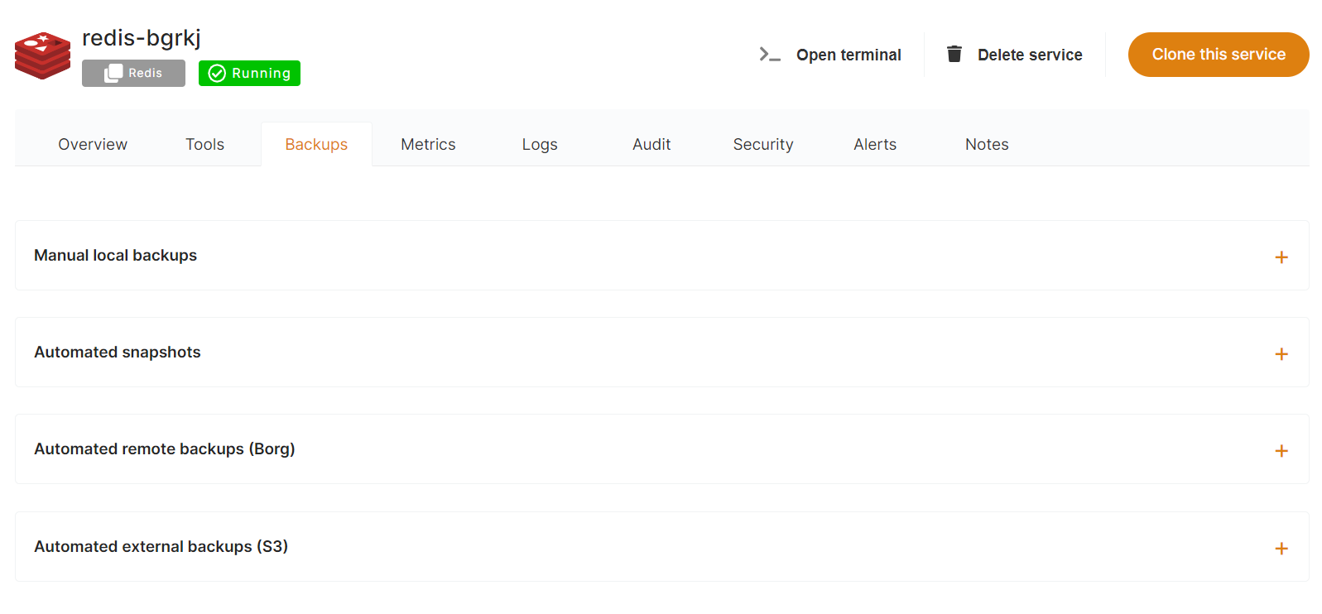View the Logs tab
1322x614 pixels.
pyautogui.click(x=540, y=144)
